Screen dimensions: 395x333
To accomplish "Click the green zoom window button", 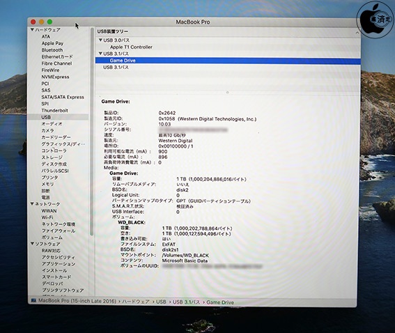I will [49, 22].
